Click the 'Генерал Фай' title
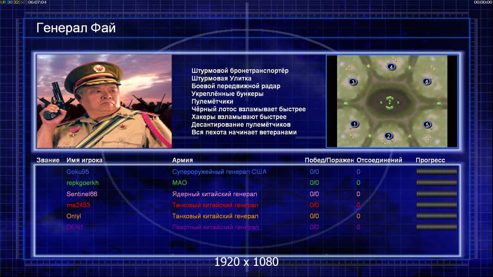 (x=76, y=28)
